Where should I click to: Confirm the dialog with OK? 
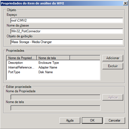pos(92,120)
